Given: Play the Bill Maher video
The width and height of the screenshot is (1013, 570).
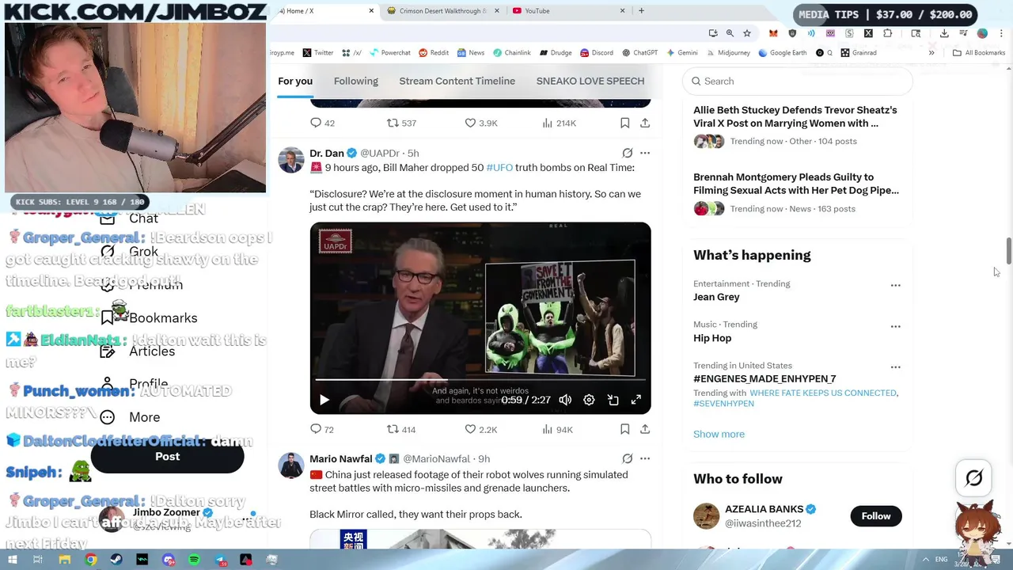Looking at the screenshot, I should pos(324,400).
